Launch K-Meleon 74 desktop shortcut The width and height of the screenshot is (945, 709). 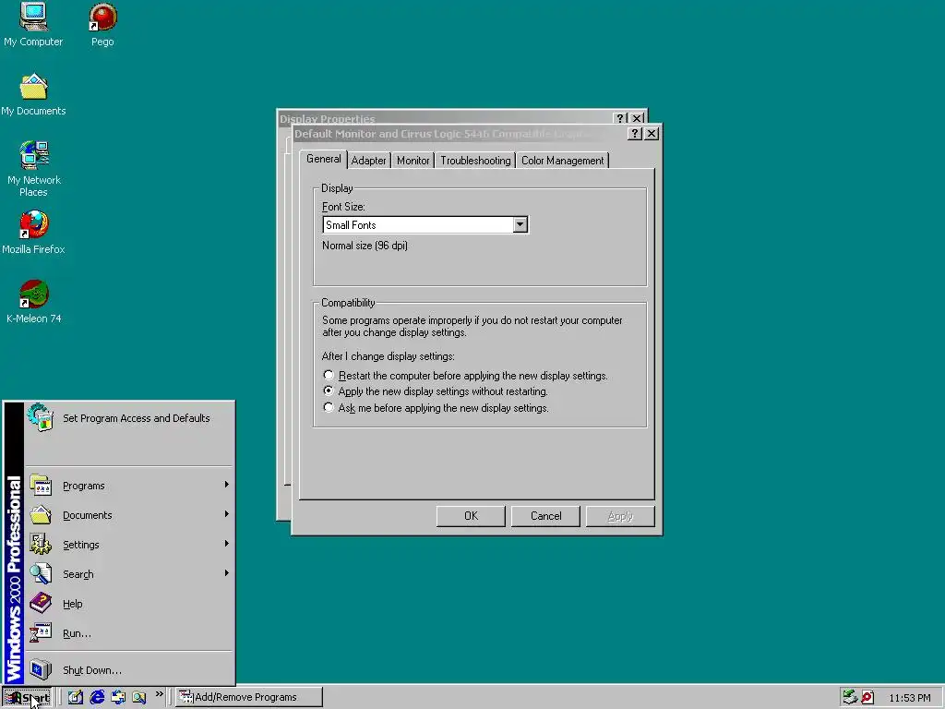(34, 294)
